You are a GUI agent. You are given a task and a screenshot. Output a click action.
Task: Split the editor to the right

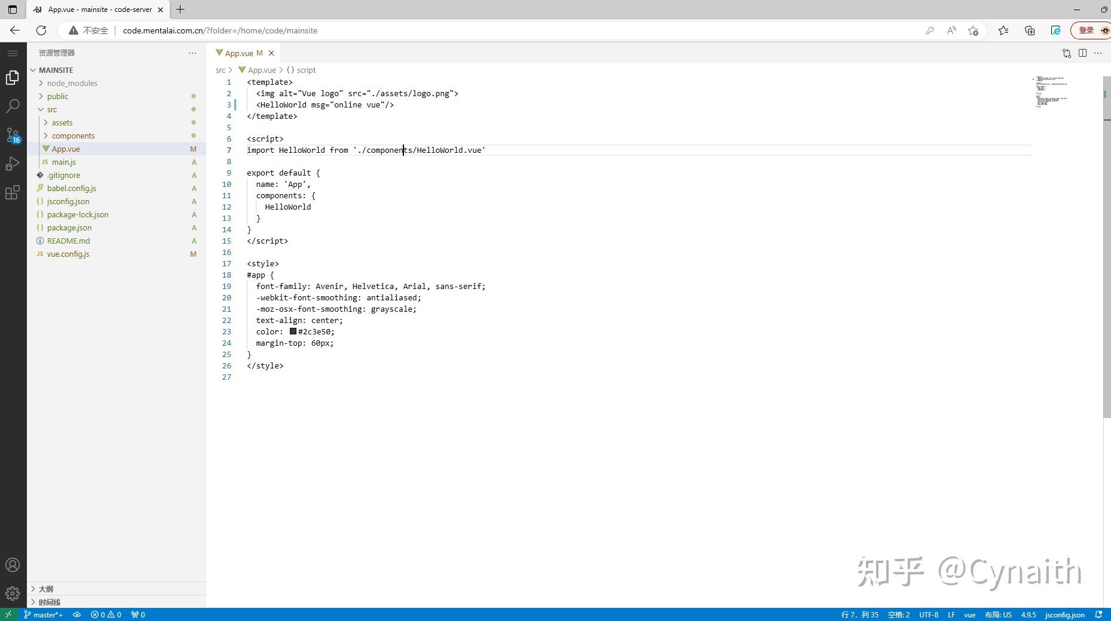[x=1082, y=53]
